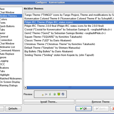Click the left arrow of horizontal scrollbar
The image size is (114, 114).
coord(25,87)
